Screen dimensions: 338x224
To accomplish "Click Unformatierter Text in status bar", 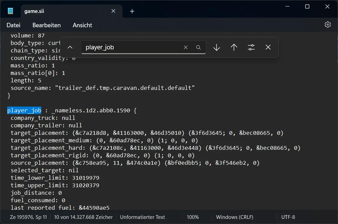I will tap(142, 217).
